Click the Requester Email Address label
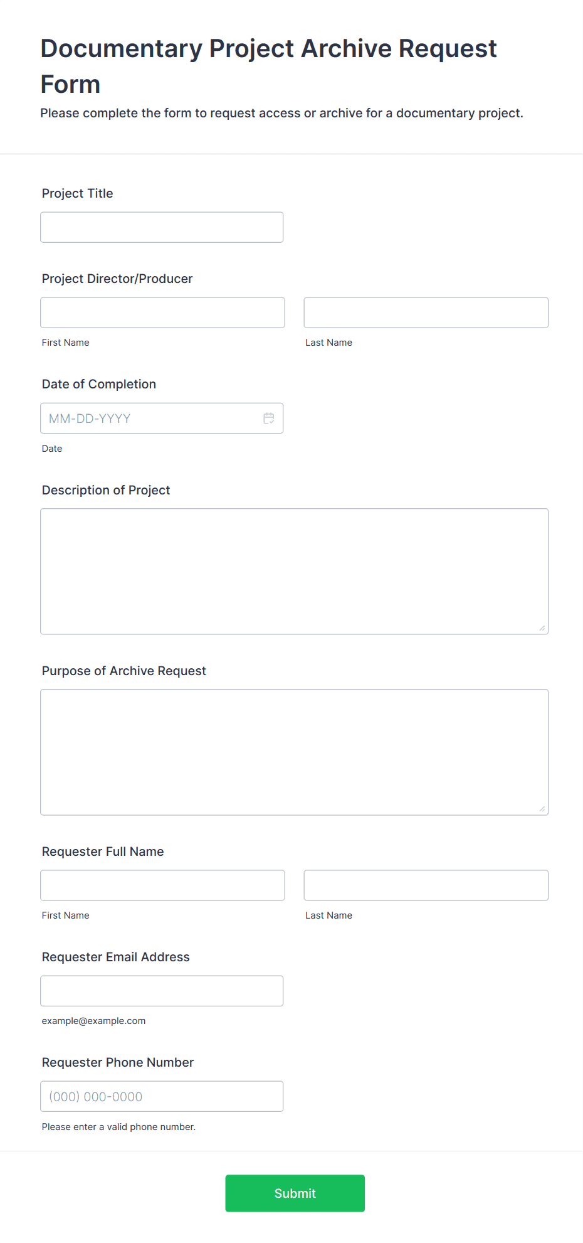The height and width of the screenshot is (1243, 583). pyautogui.click(x=116, y=957)
